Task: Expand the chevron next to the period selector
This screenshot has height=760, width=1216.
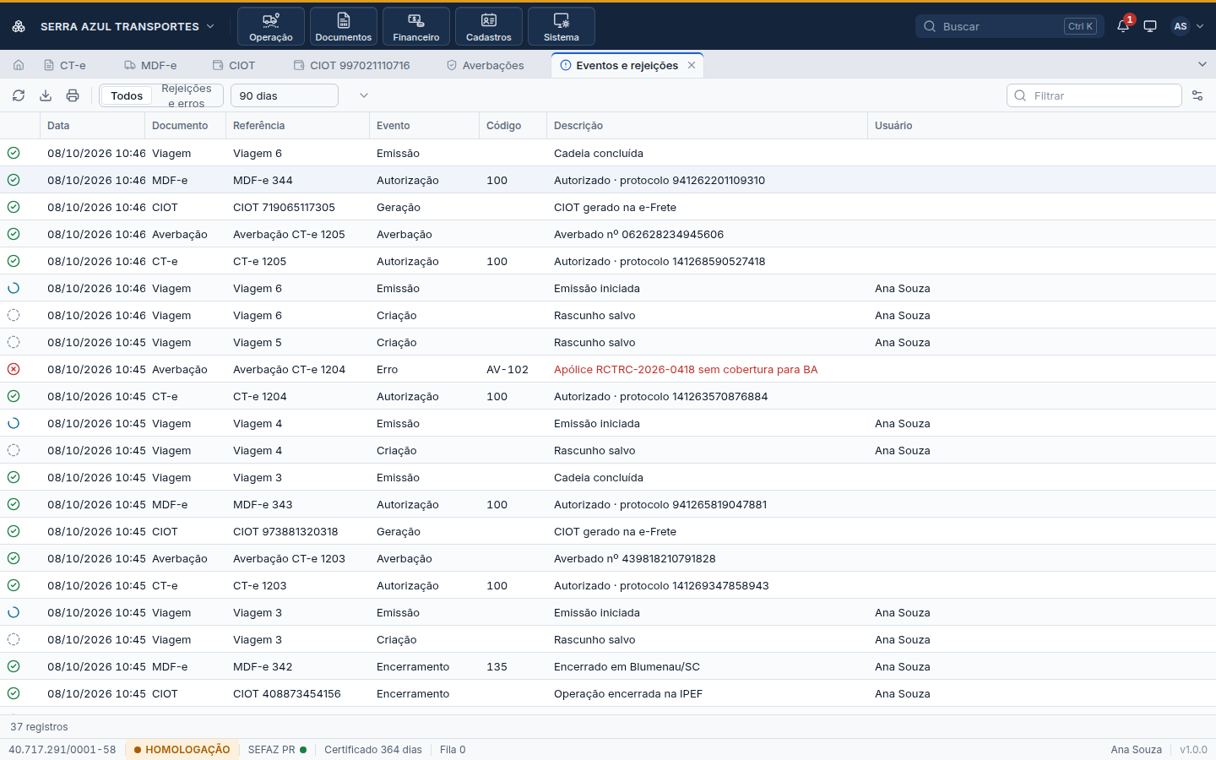Action: 364,95
